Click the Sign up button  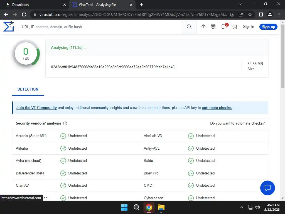click(268, 27)
